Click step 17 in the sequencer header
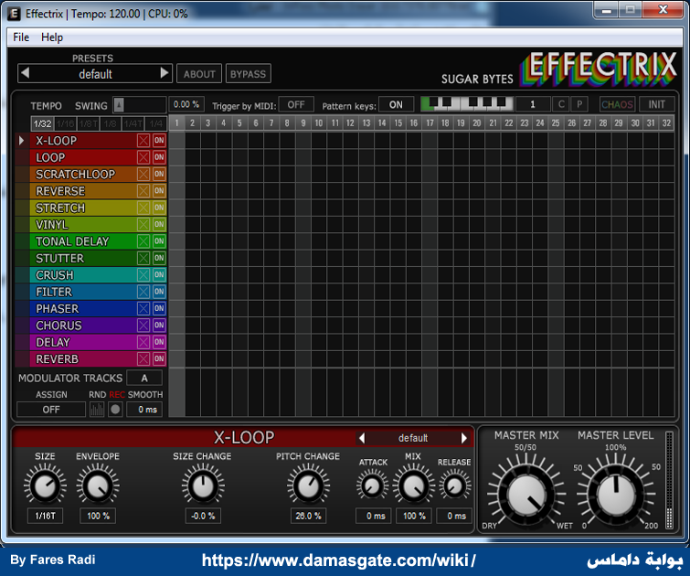The image size is (690, 576). pos(430,123)
